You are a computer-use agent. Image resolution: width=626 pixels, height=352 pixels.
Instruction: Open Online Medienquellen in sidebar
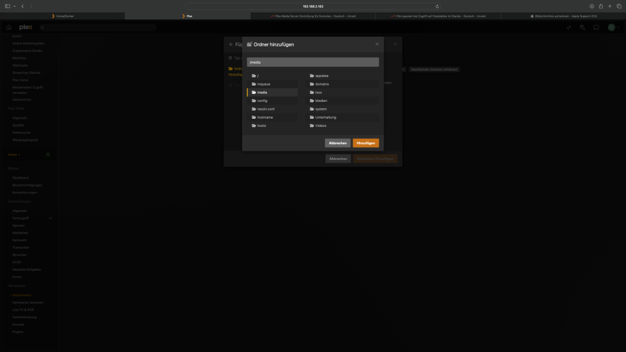tap(28, 43)
